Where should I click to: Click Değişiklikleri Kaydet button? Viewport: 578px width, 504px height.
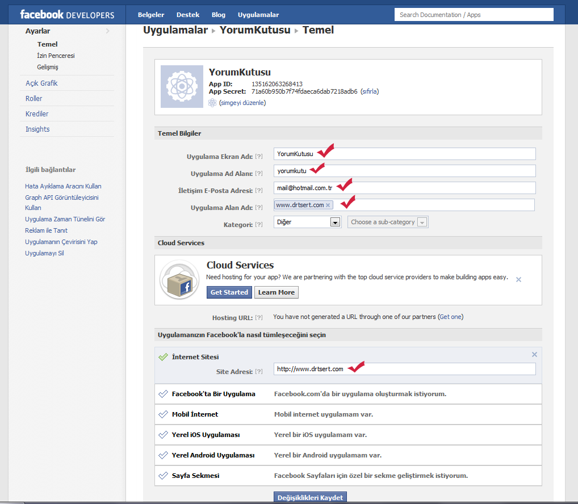coord(310,497)
